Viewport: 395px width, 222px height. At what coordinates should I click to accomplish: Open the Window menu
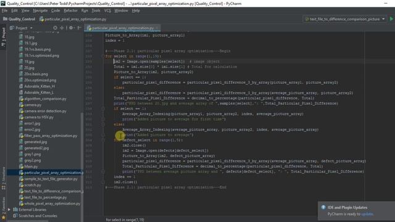click(121, 10)
